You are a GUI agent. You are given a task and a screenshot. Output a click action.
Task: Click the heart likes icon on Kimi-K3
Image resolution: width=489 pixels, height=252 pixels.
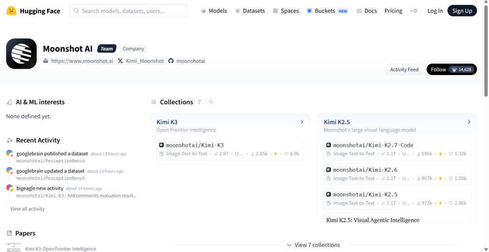[286, 154]
